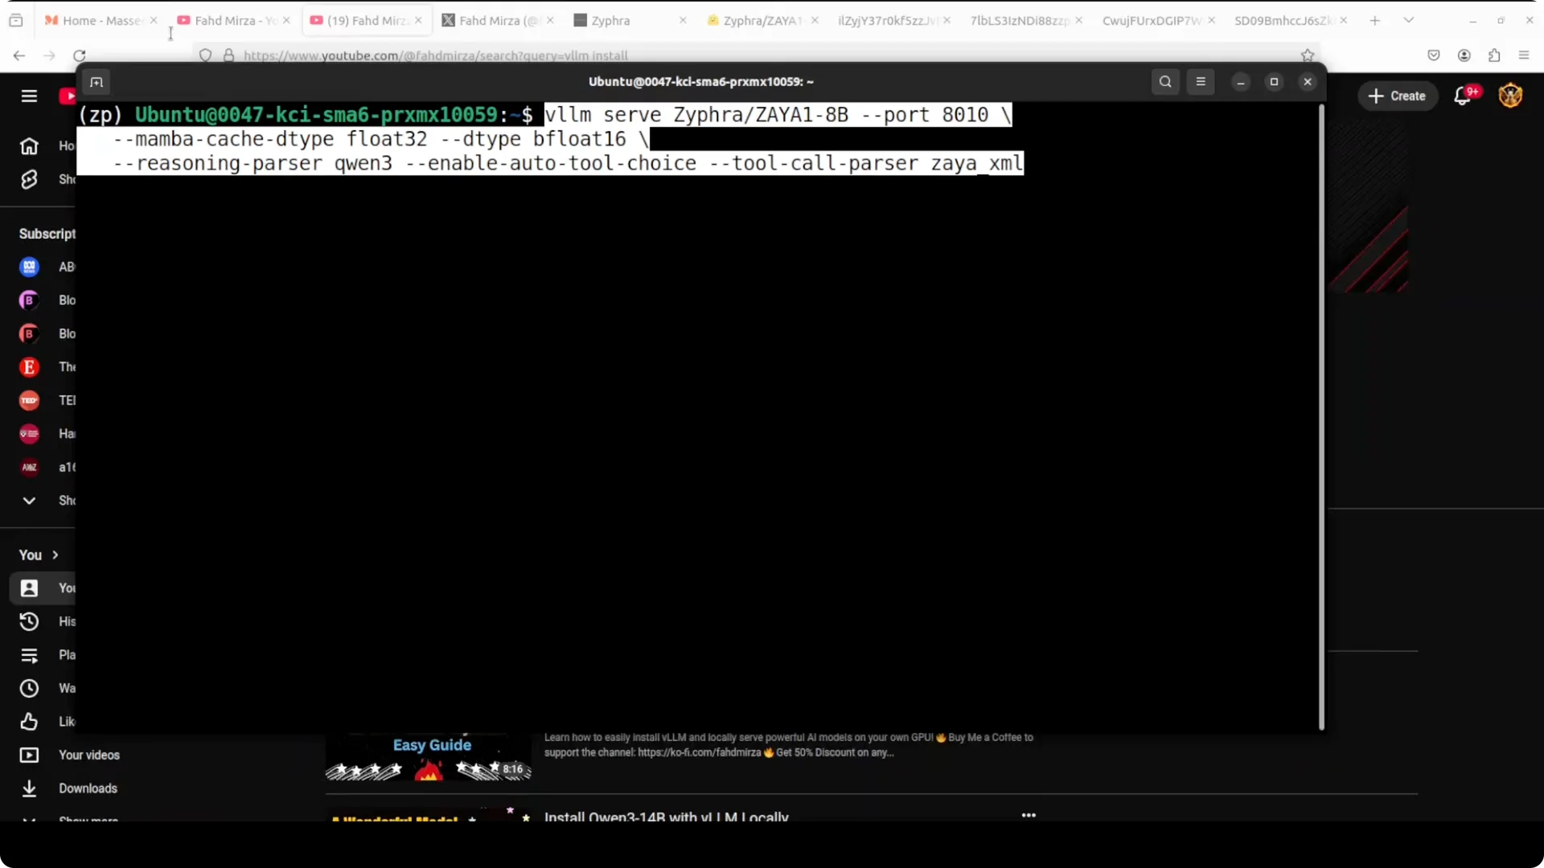Open Easy Guide video thumbnail
Image resolution: width=1544 pixels, height=868 pixels.
point(429,757)
